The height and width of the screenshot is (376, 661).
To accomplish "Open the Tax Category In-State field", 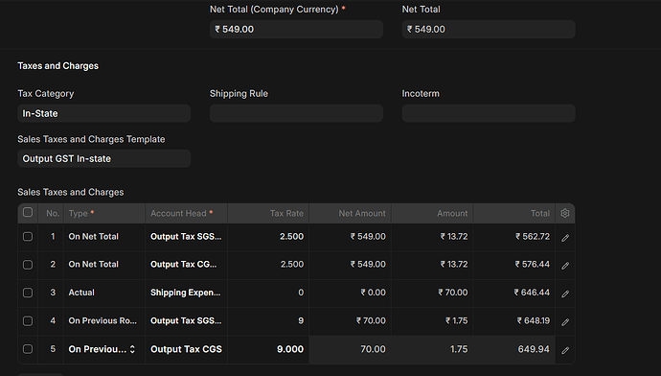I will point(104,113).
